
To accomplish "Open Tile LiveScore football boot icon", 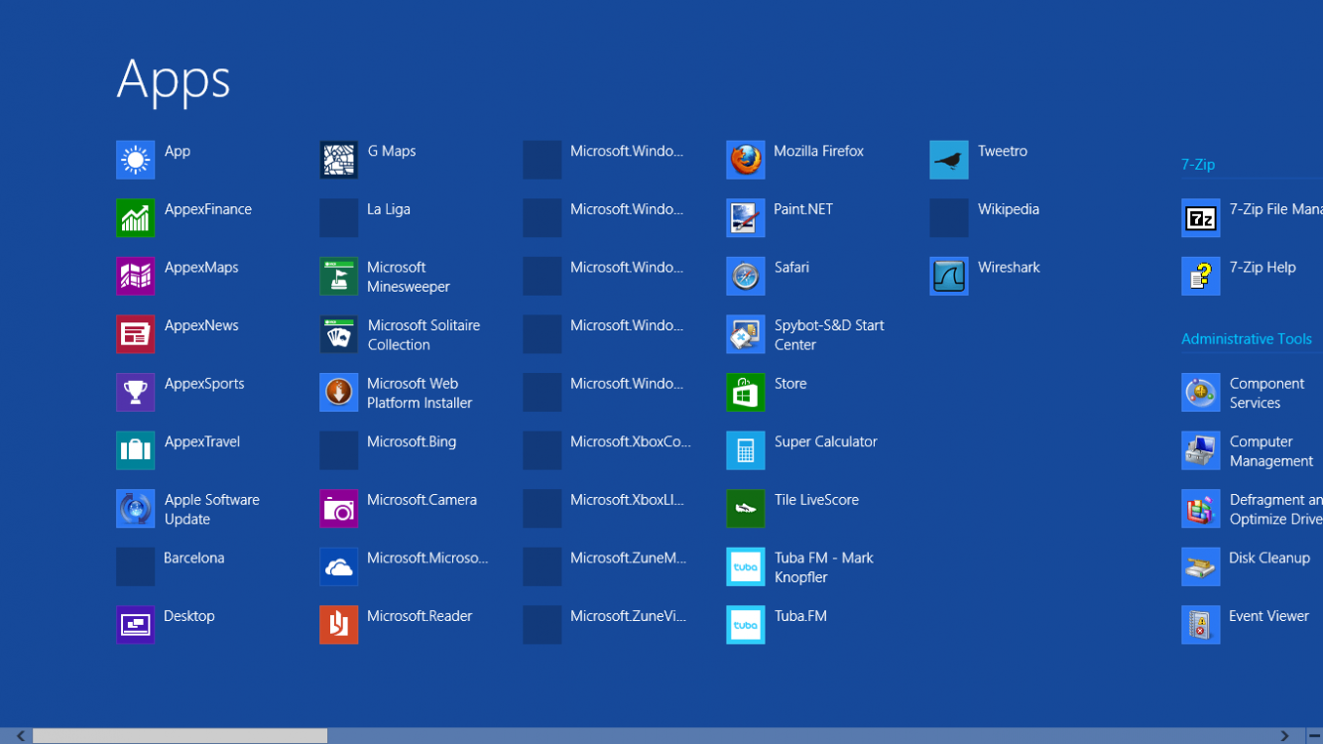I will click(x=745, y=509).
